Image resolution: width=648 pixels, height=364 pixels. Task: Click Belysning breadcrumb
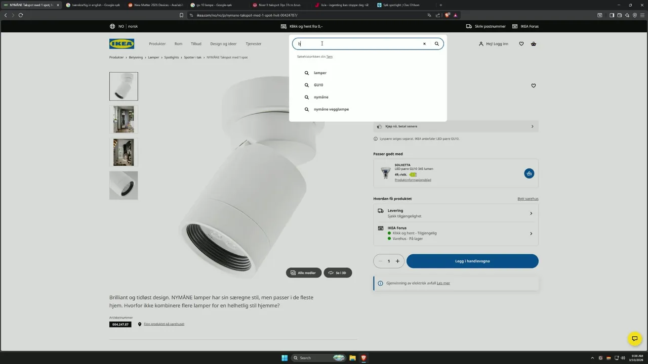click(136, 58)
